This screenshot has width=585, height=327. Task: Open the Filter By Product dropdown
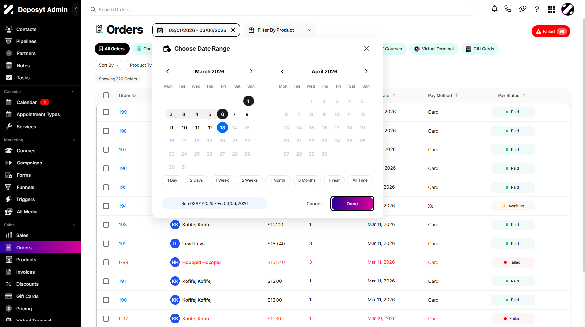pyautogui.click(x=280, y=30)
